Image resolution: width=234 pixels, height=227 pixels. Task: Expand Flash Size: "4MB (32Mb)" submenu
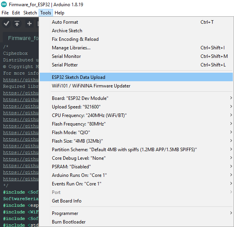[136, 141]
